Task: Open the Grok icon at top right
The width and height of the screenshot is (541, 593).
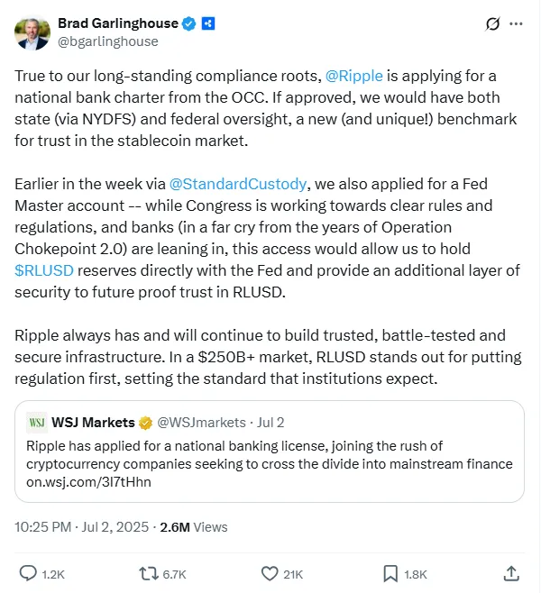Action: point(493,24)
